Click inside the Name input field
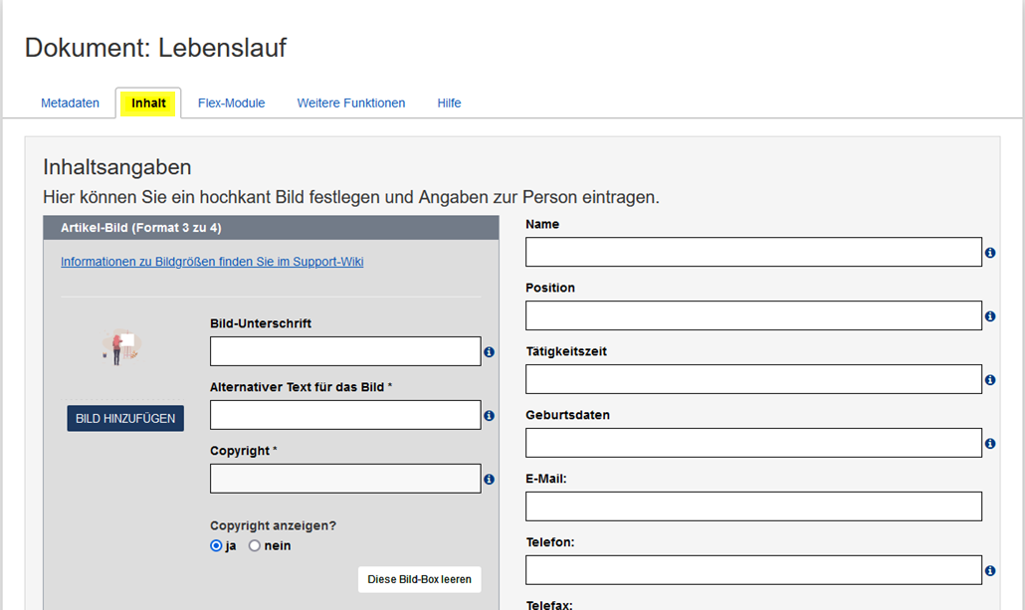1025x610 pixels. [752, 252]
